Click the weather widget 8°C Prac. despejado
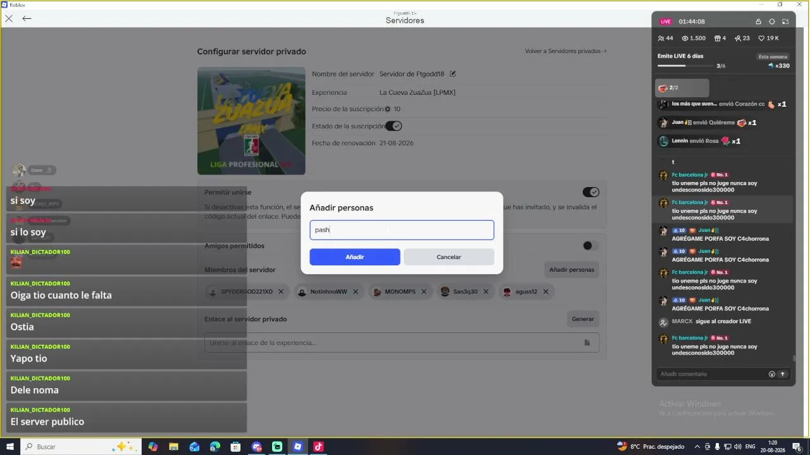 click(x=651, y=447)
